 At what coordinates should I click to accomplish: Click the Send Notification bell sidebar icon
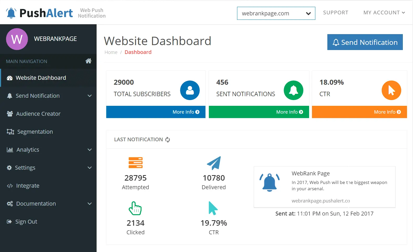coord(10,96)
